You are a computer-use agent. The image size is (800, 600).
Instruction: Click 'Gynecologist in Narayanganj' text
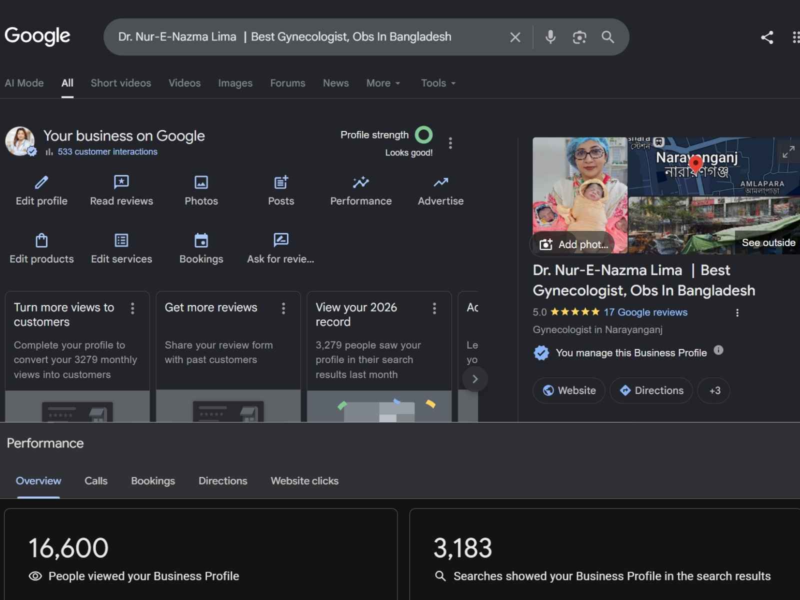(597, 329)
